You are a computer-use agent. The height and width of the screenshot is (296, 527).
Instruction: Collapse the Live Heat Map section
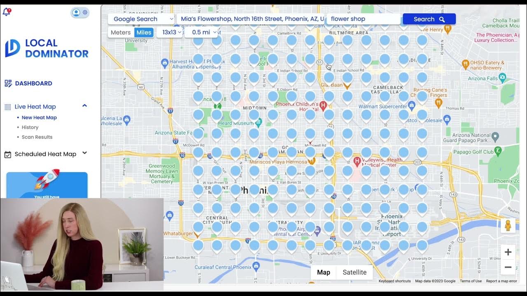click(x=84, y=106)
